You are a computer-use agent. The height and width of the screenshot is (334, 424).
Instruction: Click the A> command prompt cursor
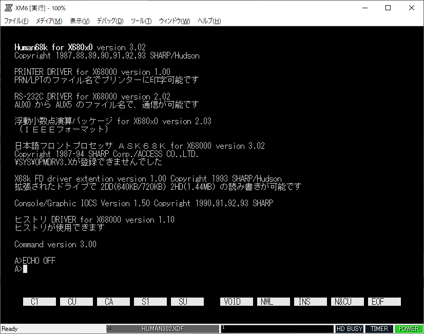click(25, 269)
